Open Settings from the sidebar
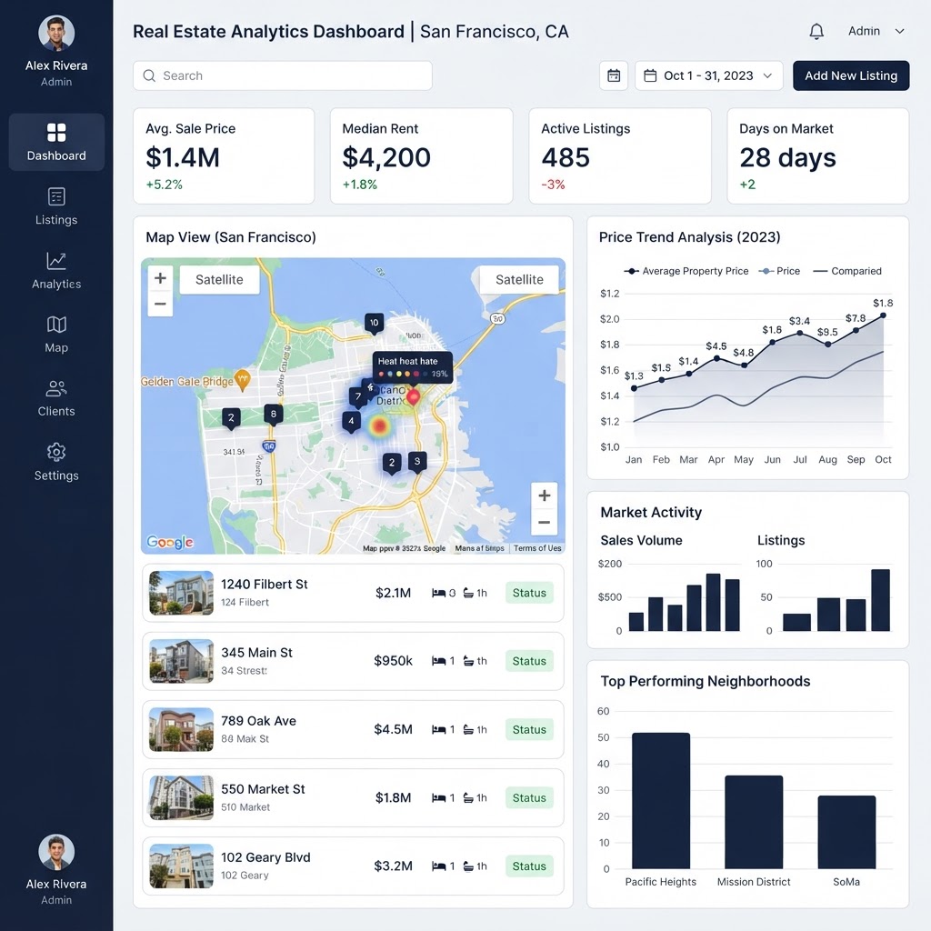 pos(56,463)
